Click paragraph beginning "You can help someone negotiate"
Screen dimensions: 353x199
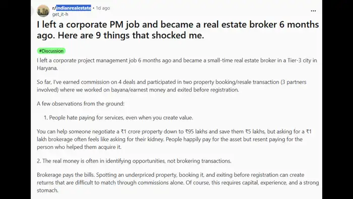coord(174,139)
